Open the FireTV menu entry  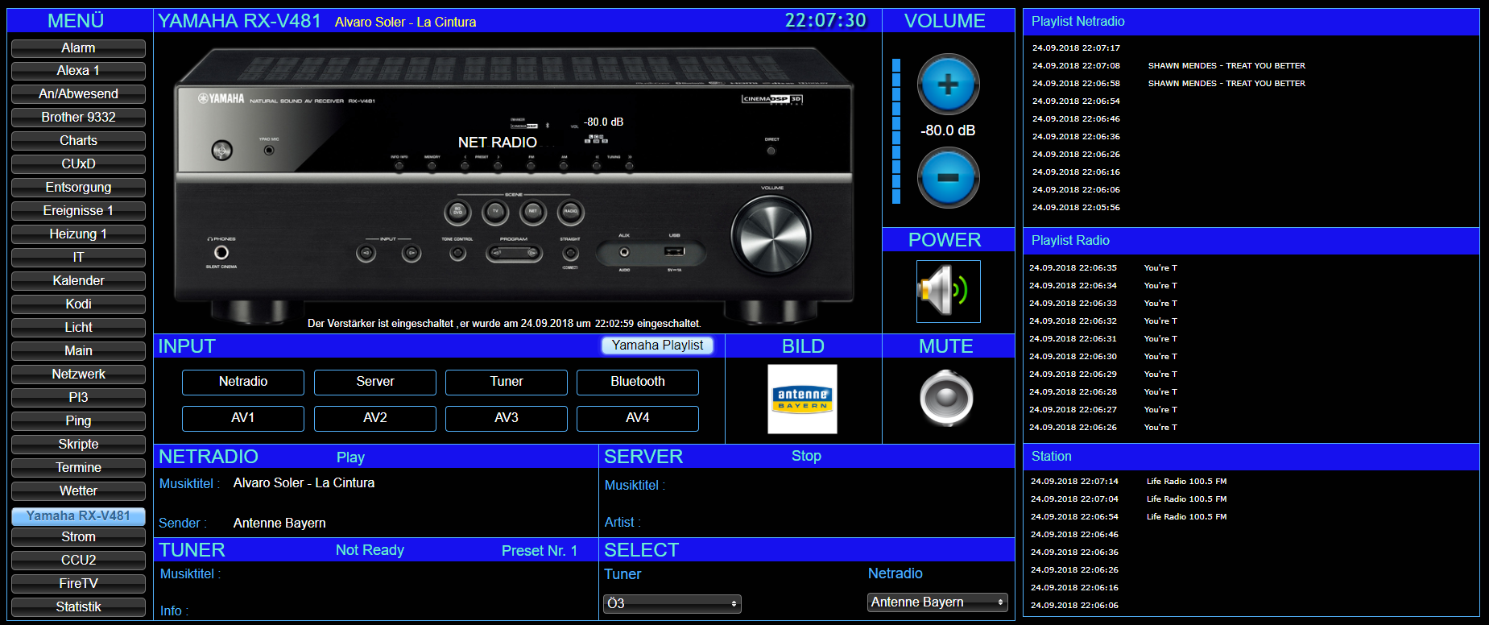click(78, 584)
